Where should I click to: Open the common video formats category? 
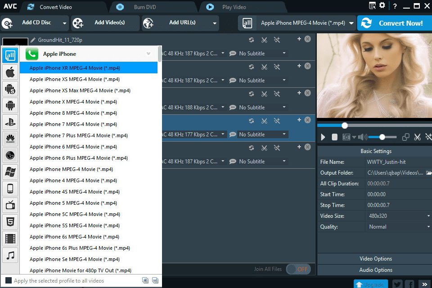click(10, 238)
